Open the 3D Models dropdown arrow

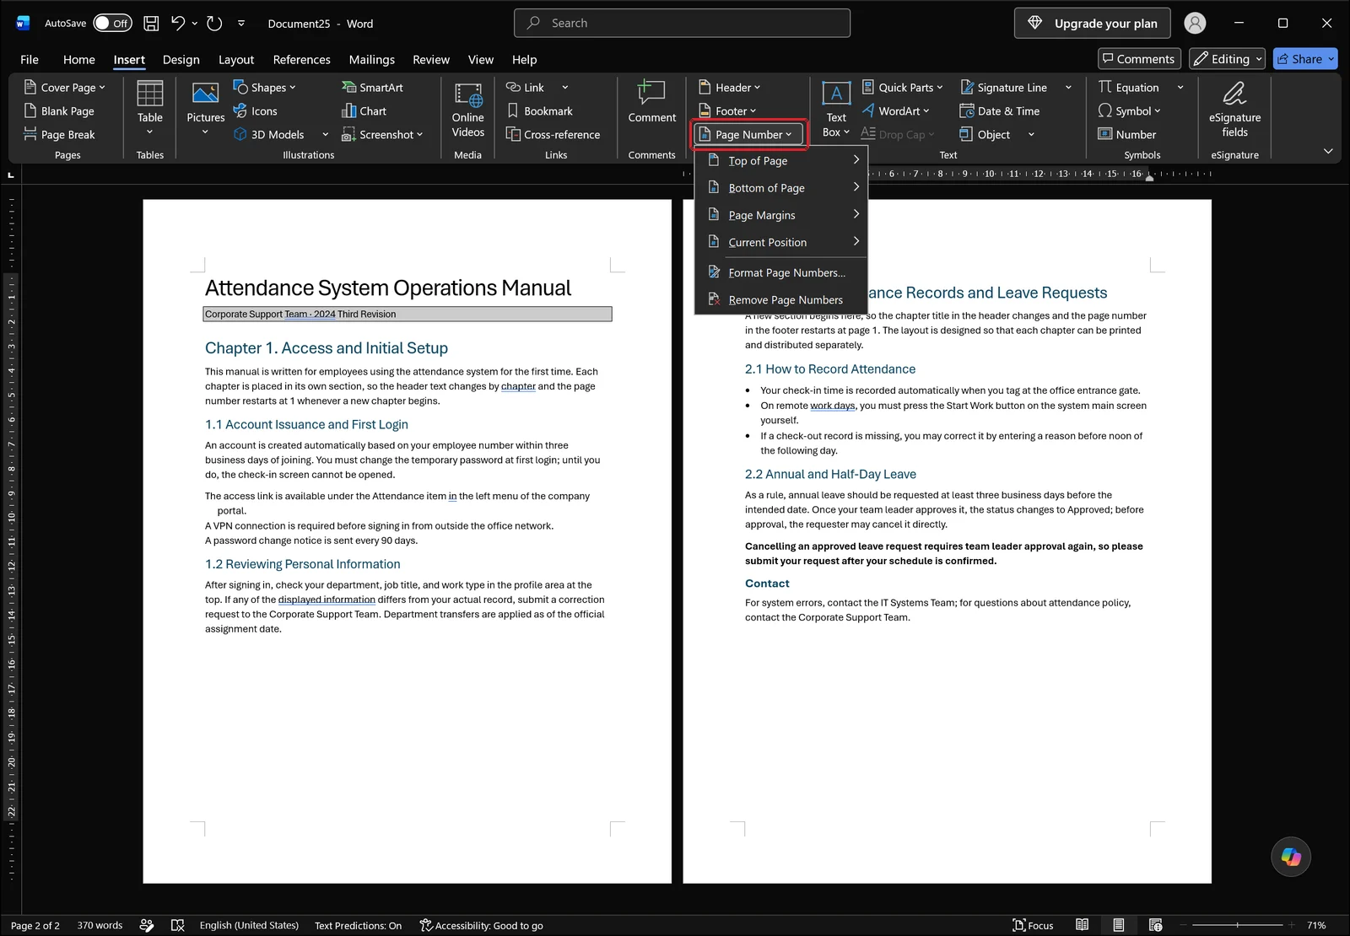tap(325, 135)
